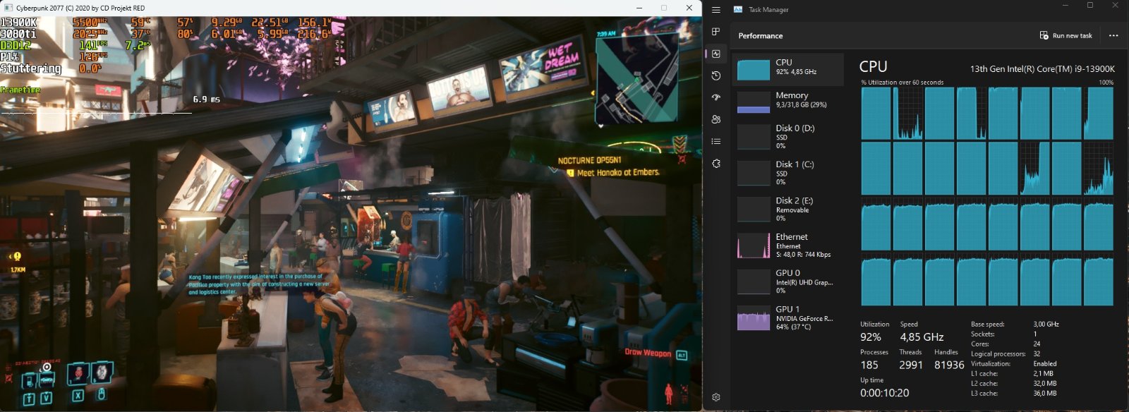Open the Services page in Task Manager
Screen dimensions: 1129x412
pos(716,163)
